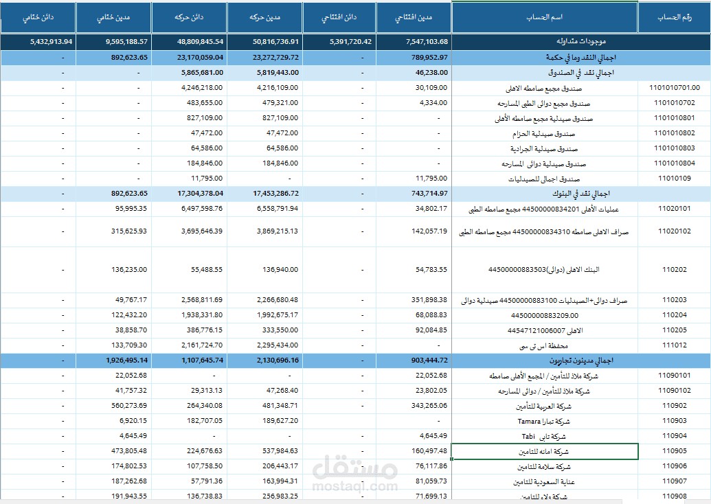This screenshot has width=711, height=504.
Task: Click the دائن ختامي header cell
Action: [38, 17]
